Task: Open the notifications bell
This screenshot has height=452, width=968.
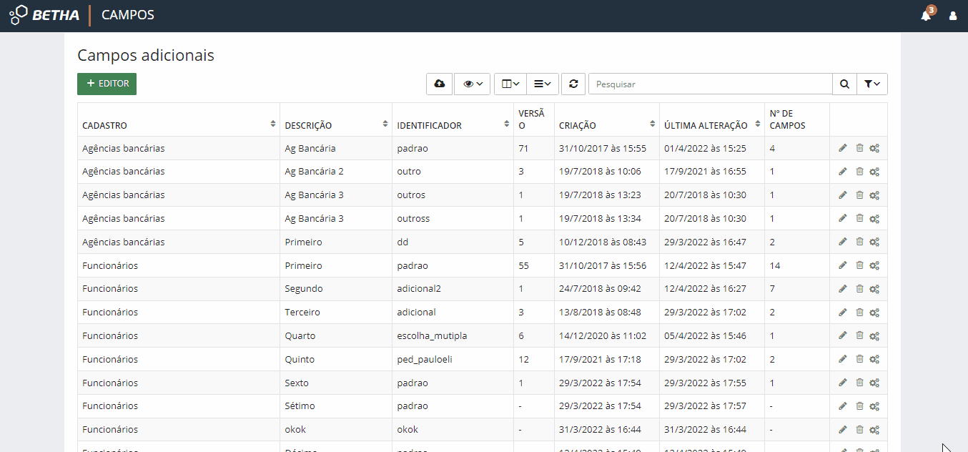Action: [x=926, y=15]
